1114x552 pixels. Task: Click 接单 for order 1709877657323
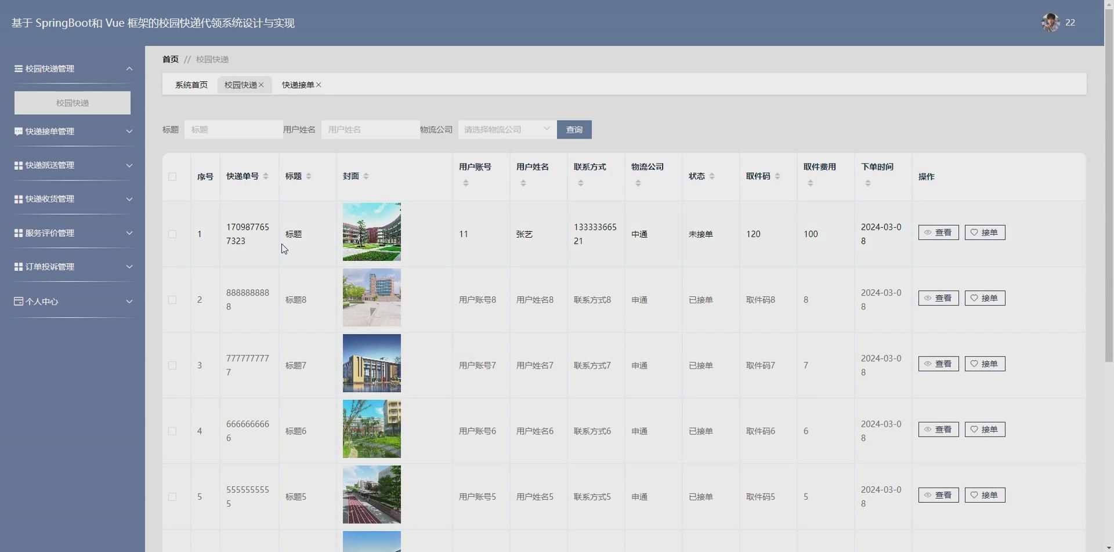pyautogui.click(x=985, y=233)
